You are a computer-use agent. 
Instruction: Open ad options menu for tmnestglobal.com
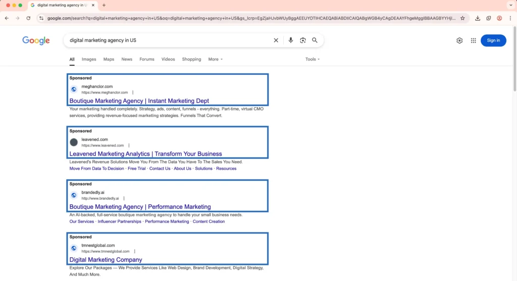click(x=134, y=251)
